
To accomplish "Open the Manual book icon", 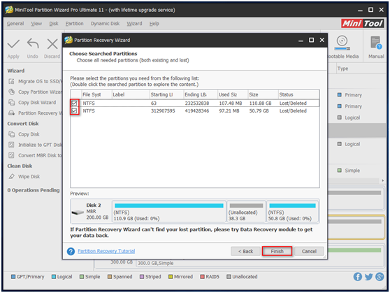I will pos(376,43).
